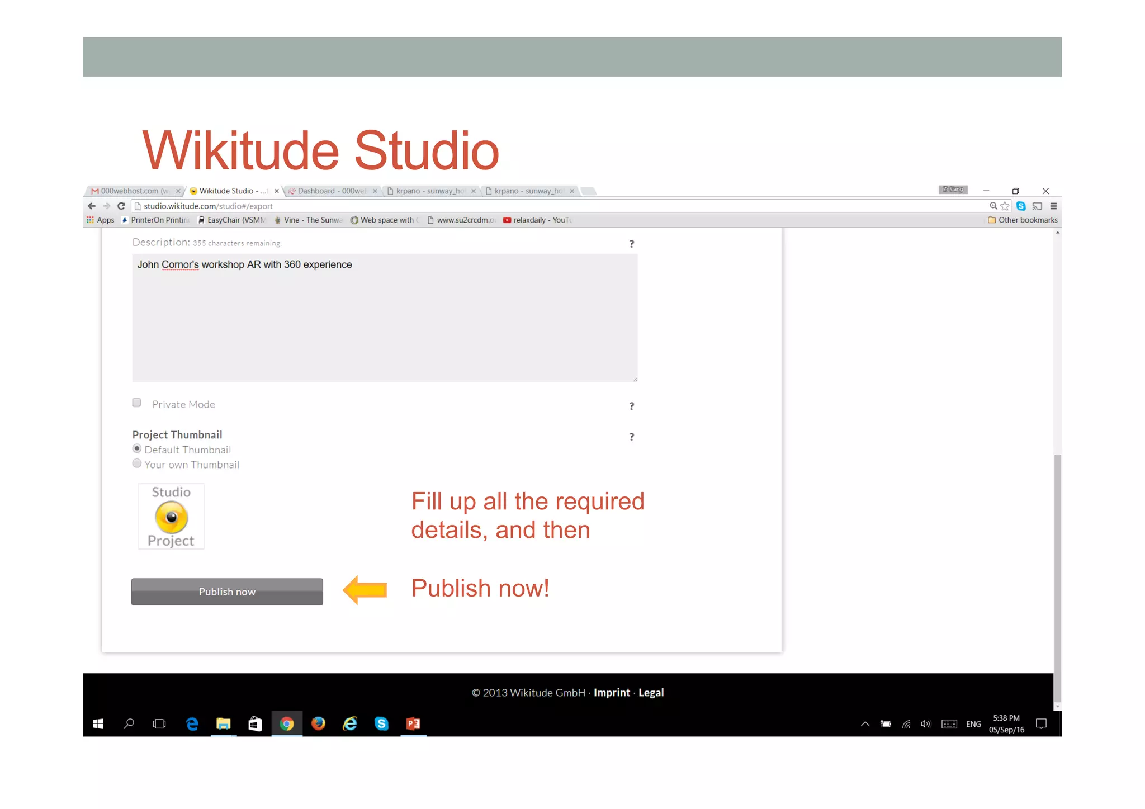
Task: Open the Apps bookmarks shortcut
Action: point(101,220)
